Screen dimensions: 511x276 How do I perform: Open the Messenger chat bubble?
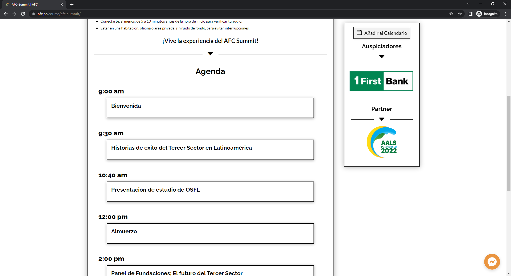[x=492, y=262]
